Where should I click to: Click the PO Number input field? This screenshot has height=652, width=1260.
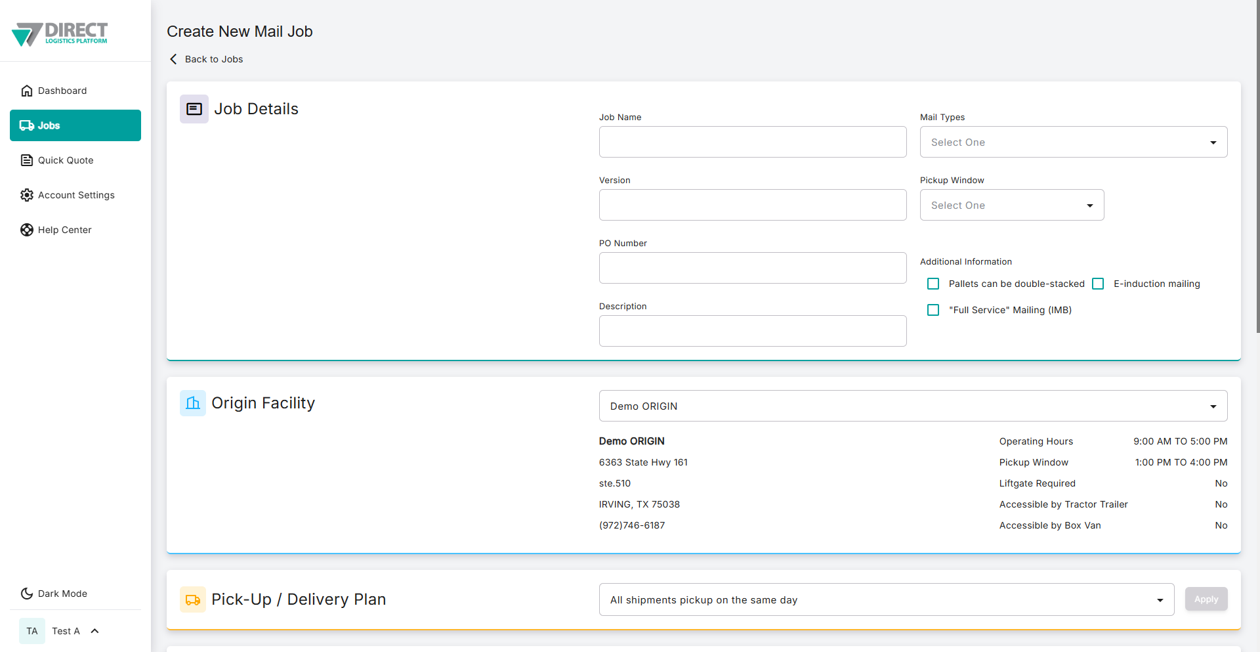(x=753, y=268)
